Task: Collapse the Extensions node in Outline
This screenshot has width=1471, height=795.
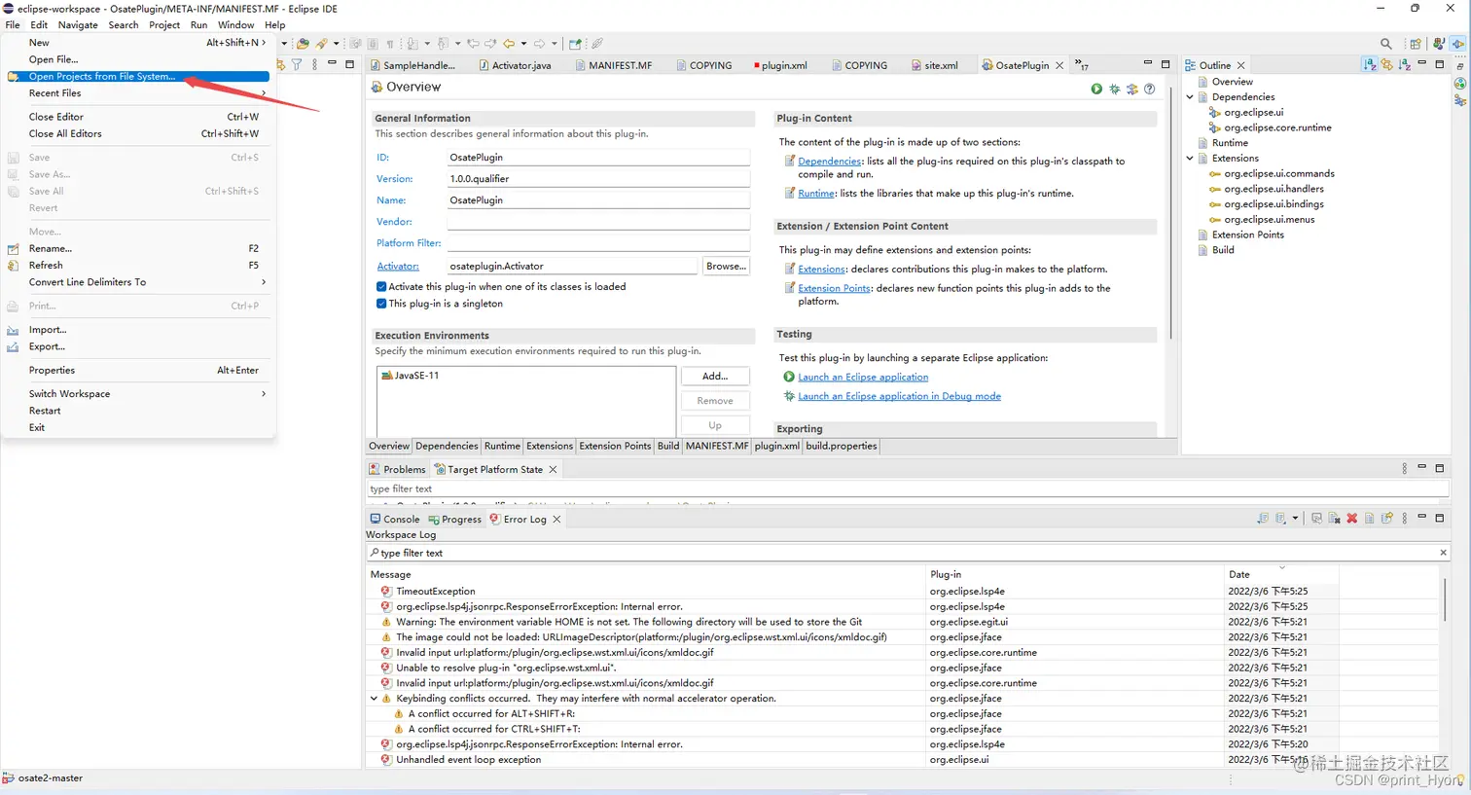Action: point(1190,159)
